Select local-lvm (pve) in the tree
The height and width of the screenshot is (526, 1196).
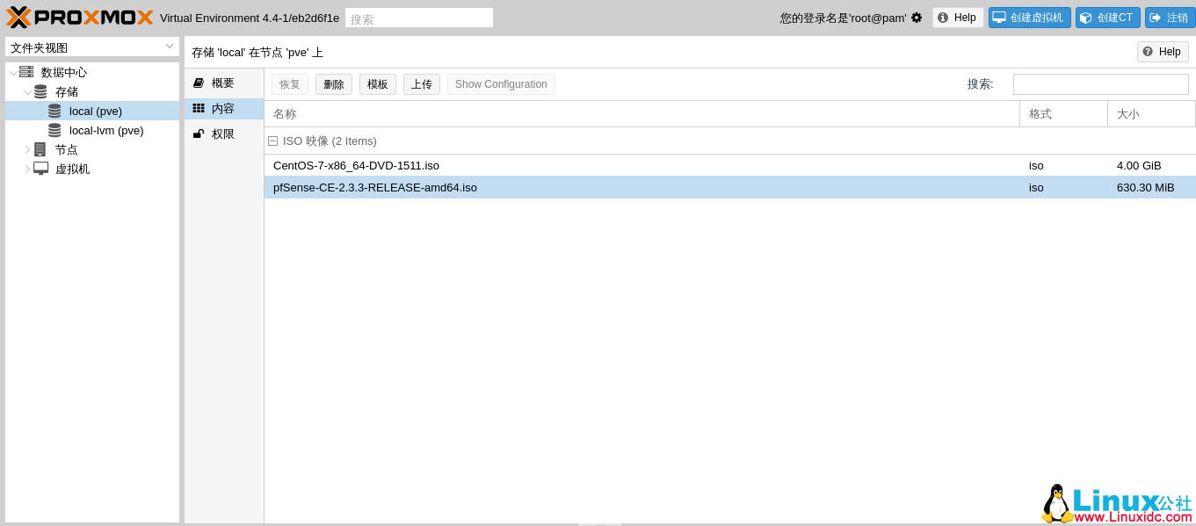click(92, 130)
